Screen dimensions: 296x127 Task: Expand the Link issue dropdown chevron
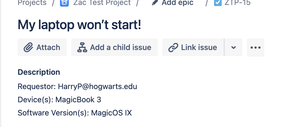[x=234, y=47]
